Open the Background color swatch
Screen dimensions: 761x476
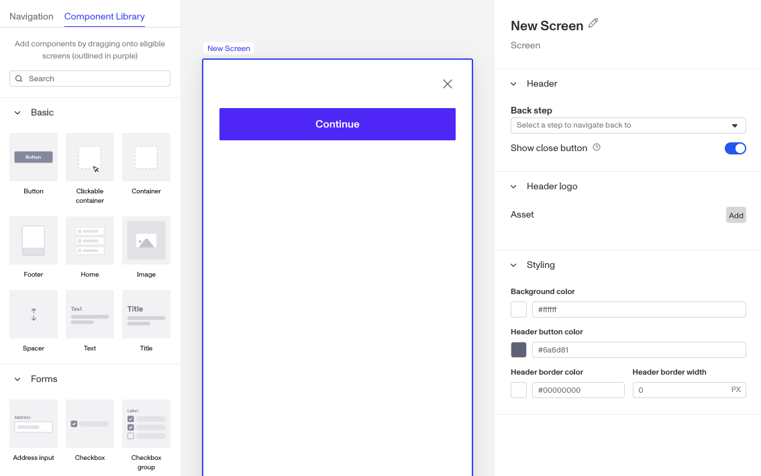click(518, 310)
